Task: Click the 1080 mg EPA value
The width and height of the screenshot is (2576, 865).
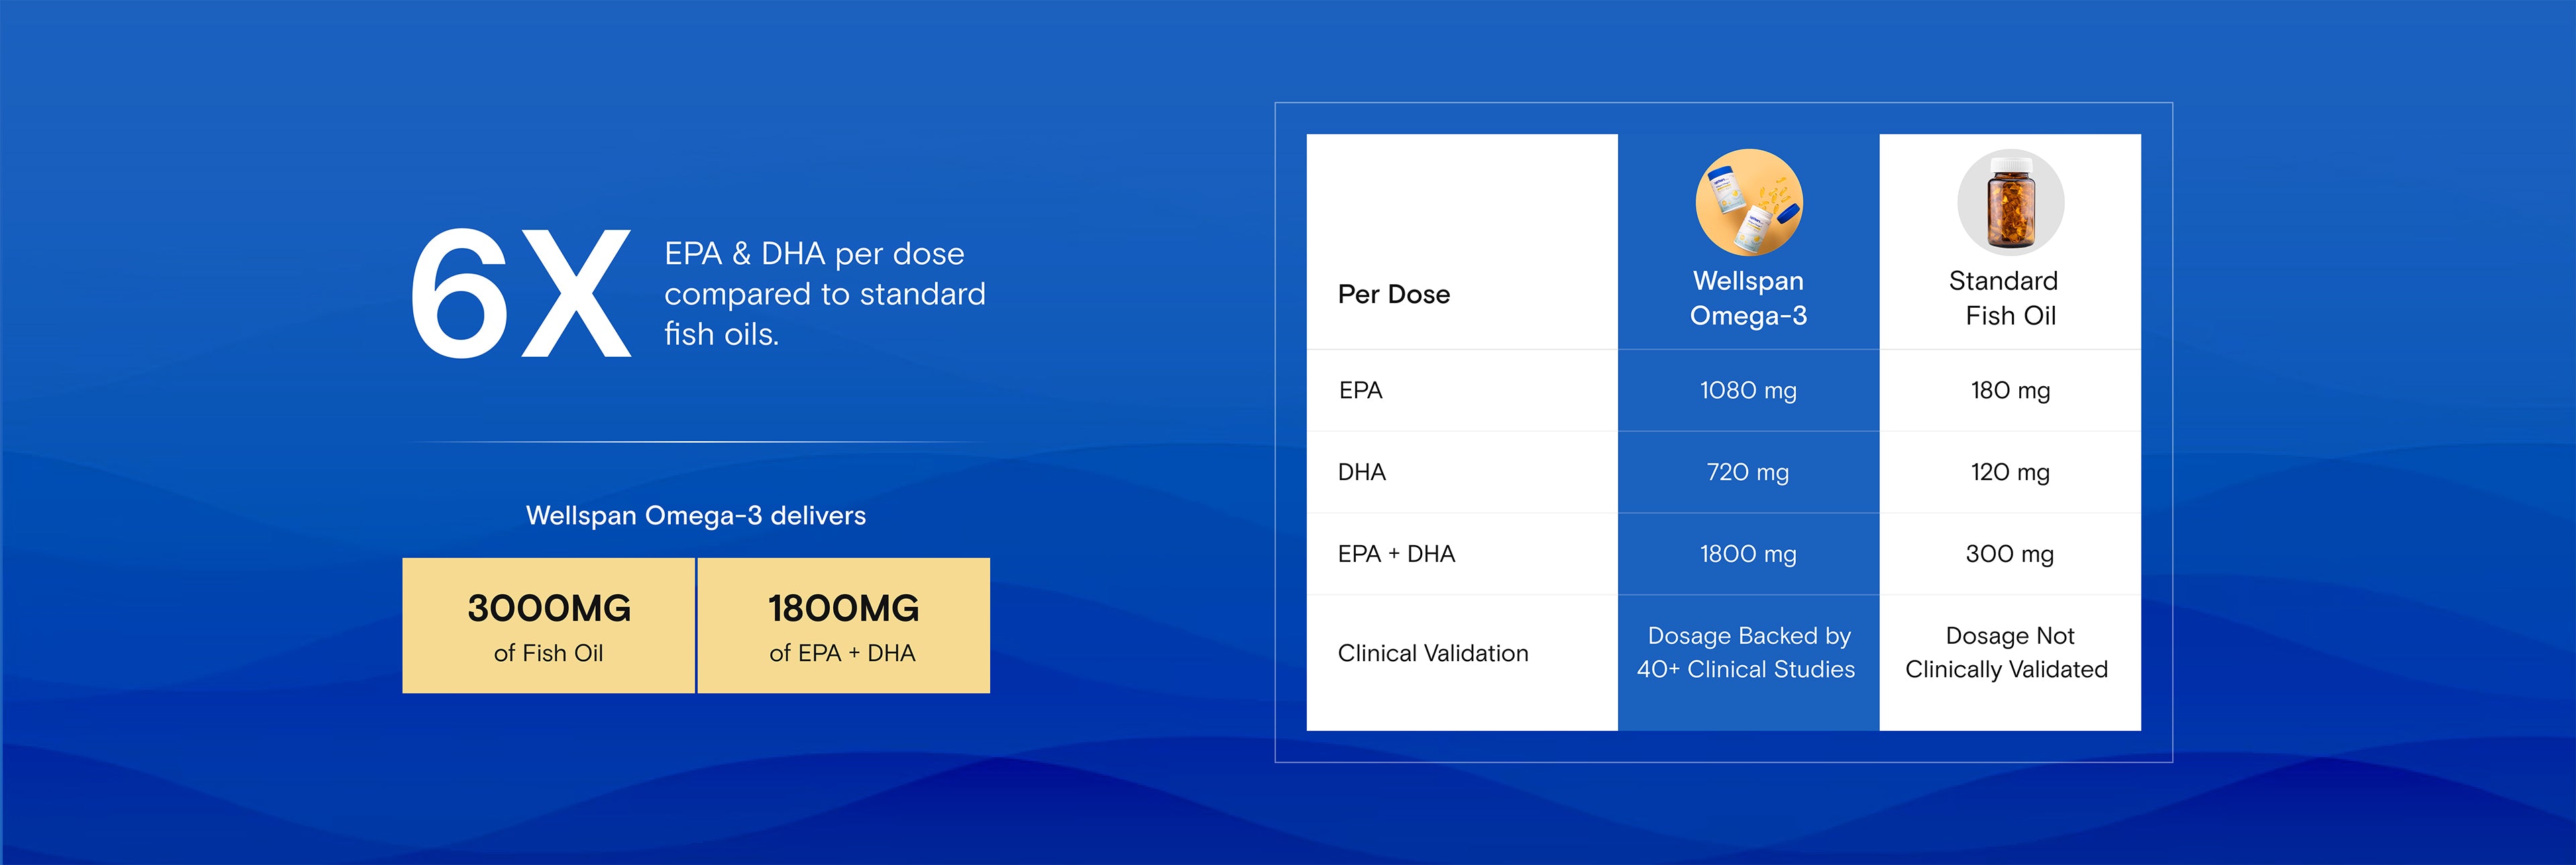Action: point(1748,390)
